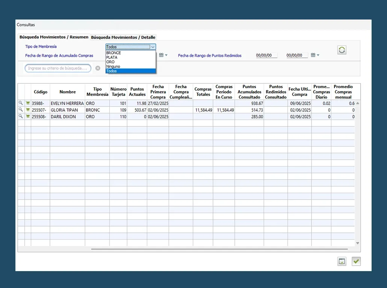Sort by the Nombre column header
Screen dimensions: 387x288
click(x=67, y=92)
